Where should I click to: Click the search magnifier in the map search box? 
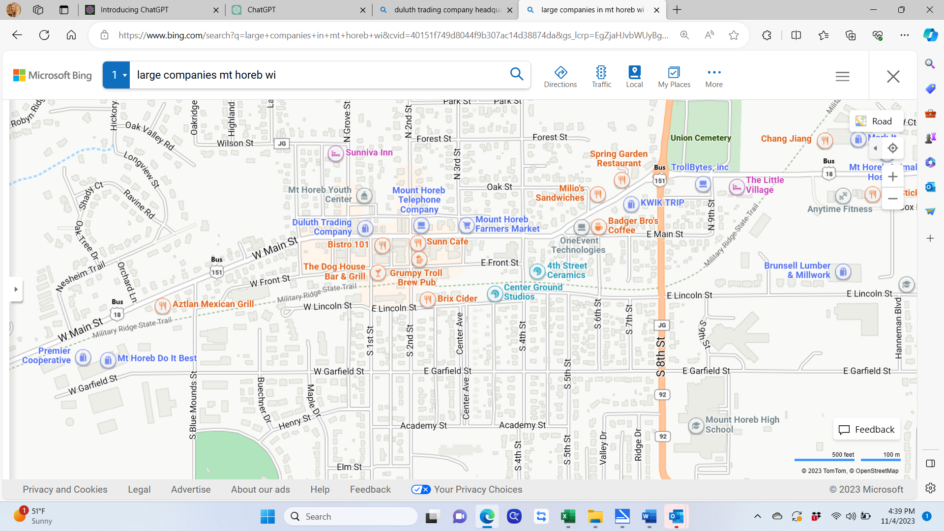click(516, 74)
